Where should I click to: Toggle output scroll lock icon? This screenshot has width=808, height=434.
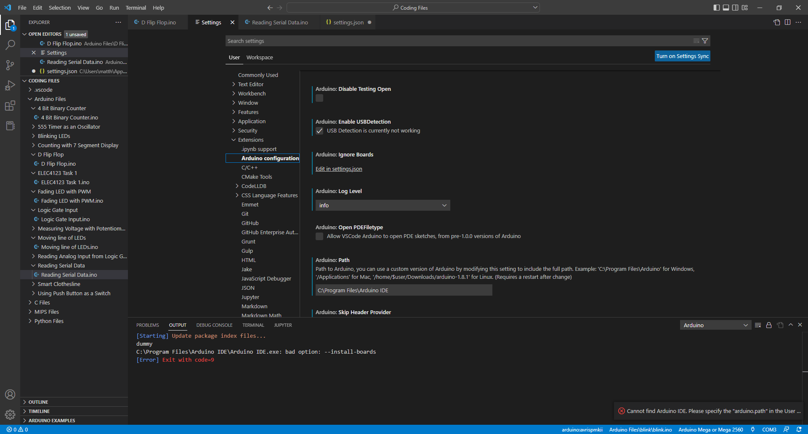click(x=769, y=325)
